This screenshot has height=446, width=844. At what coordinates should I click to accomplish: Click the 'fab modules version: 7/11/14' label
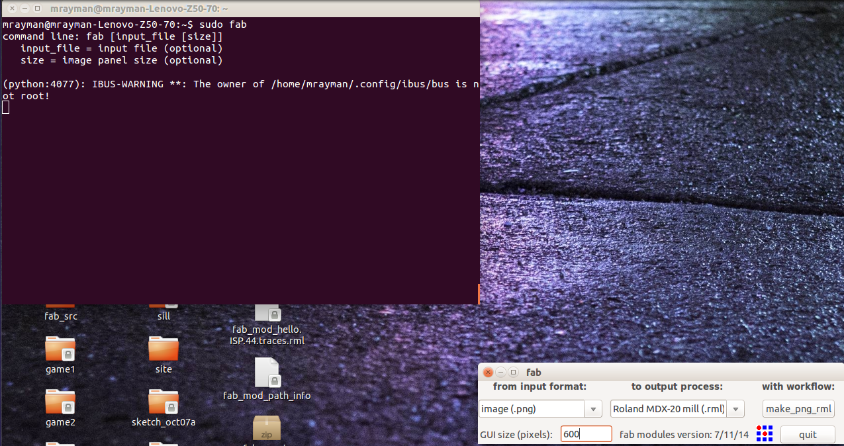(x=684, y=435)
